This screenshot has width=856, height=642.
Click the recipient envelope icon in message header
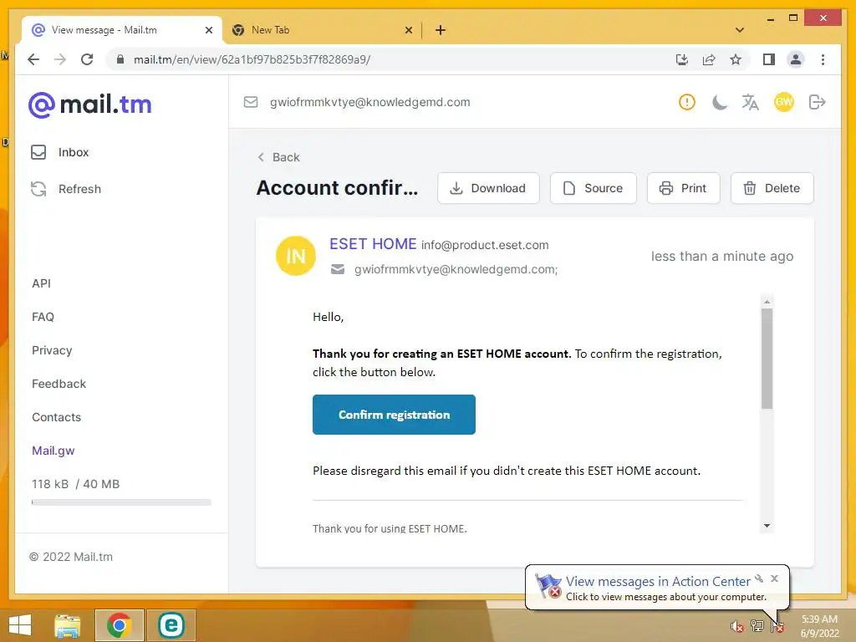(338, 269)
